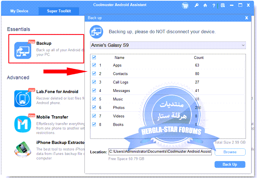Open Lab.Fone for Android icon
The image size is (257, 178).
(x=23, y=99)
